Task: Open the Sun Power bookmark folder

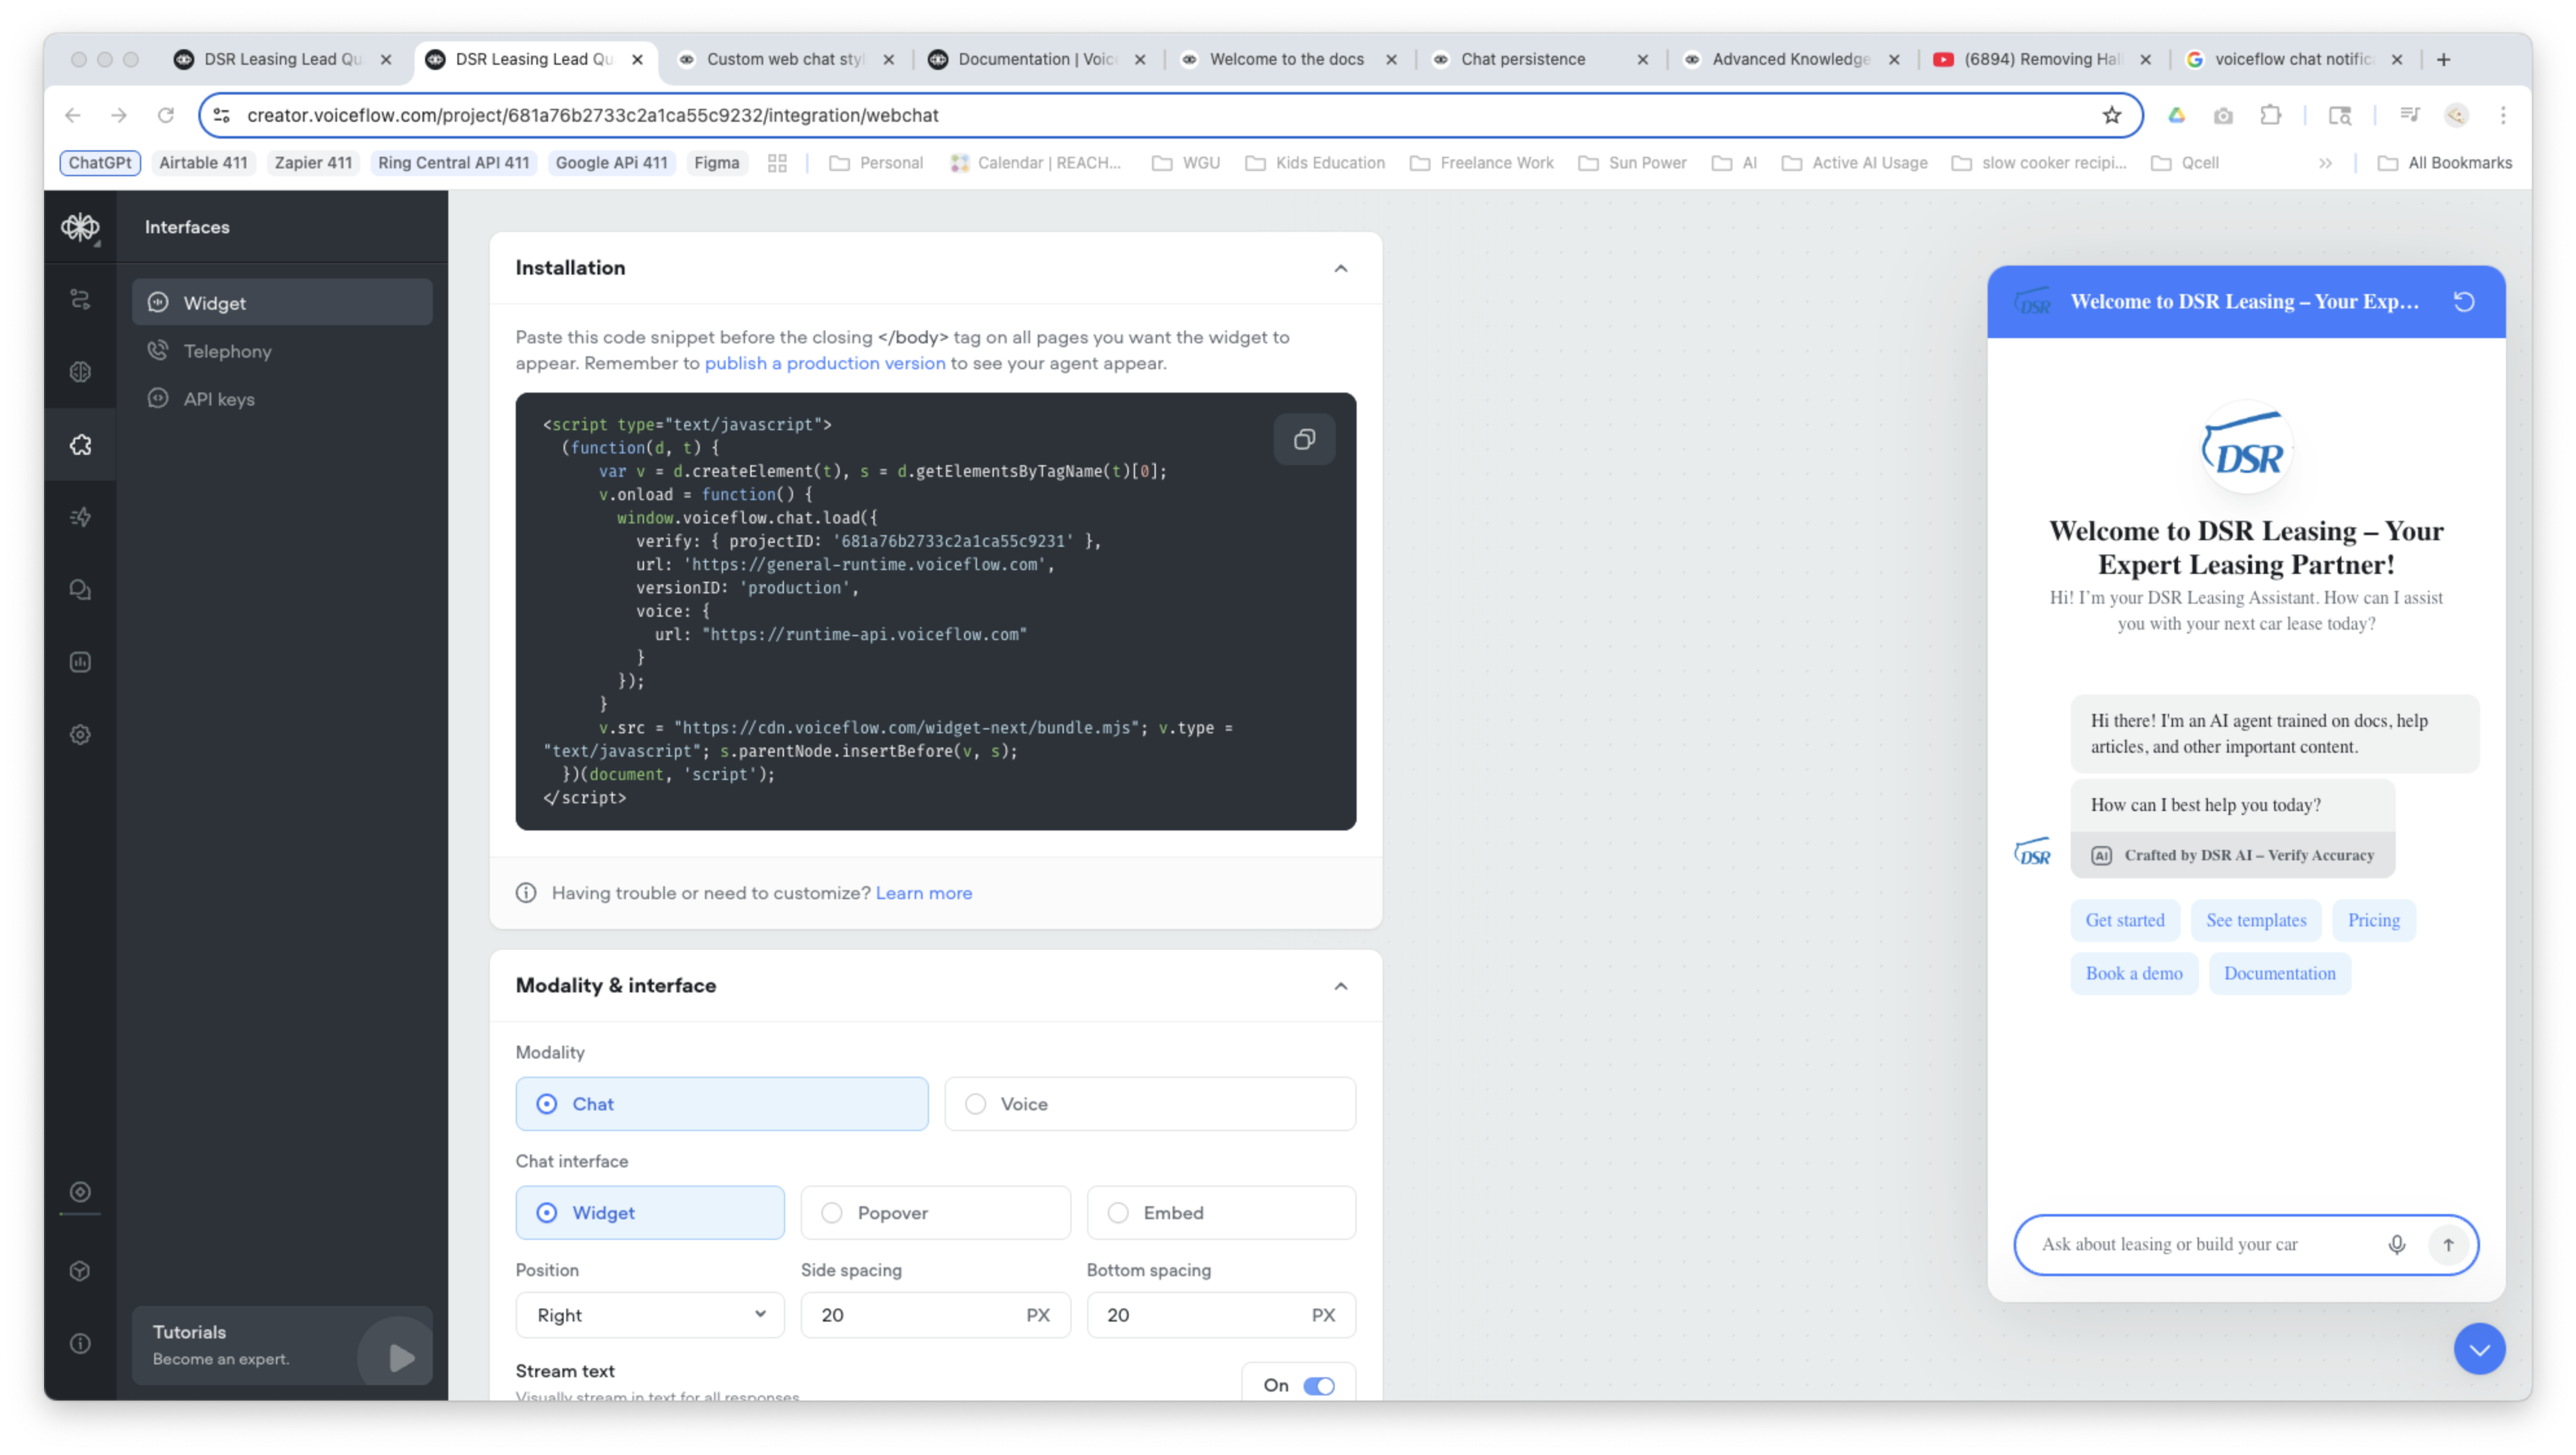Action: pos(1631,163)
